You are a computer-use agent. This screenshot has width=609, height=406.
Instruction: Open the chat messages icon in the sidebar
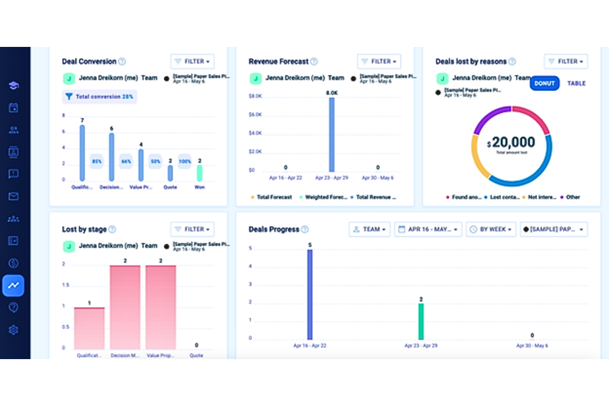point(14,174)
